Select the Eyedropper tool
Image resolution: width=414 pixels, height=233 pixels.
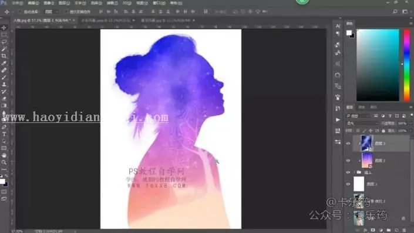tap(4, 63)
